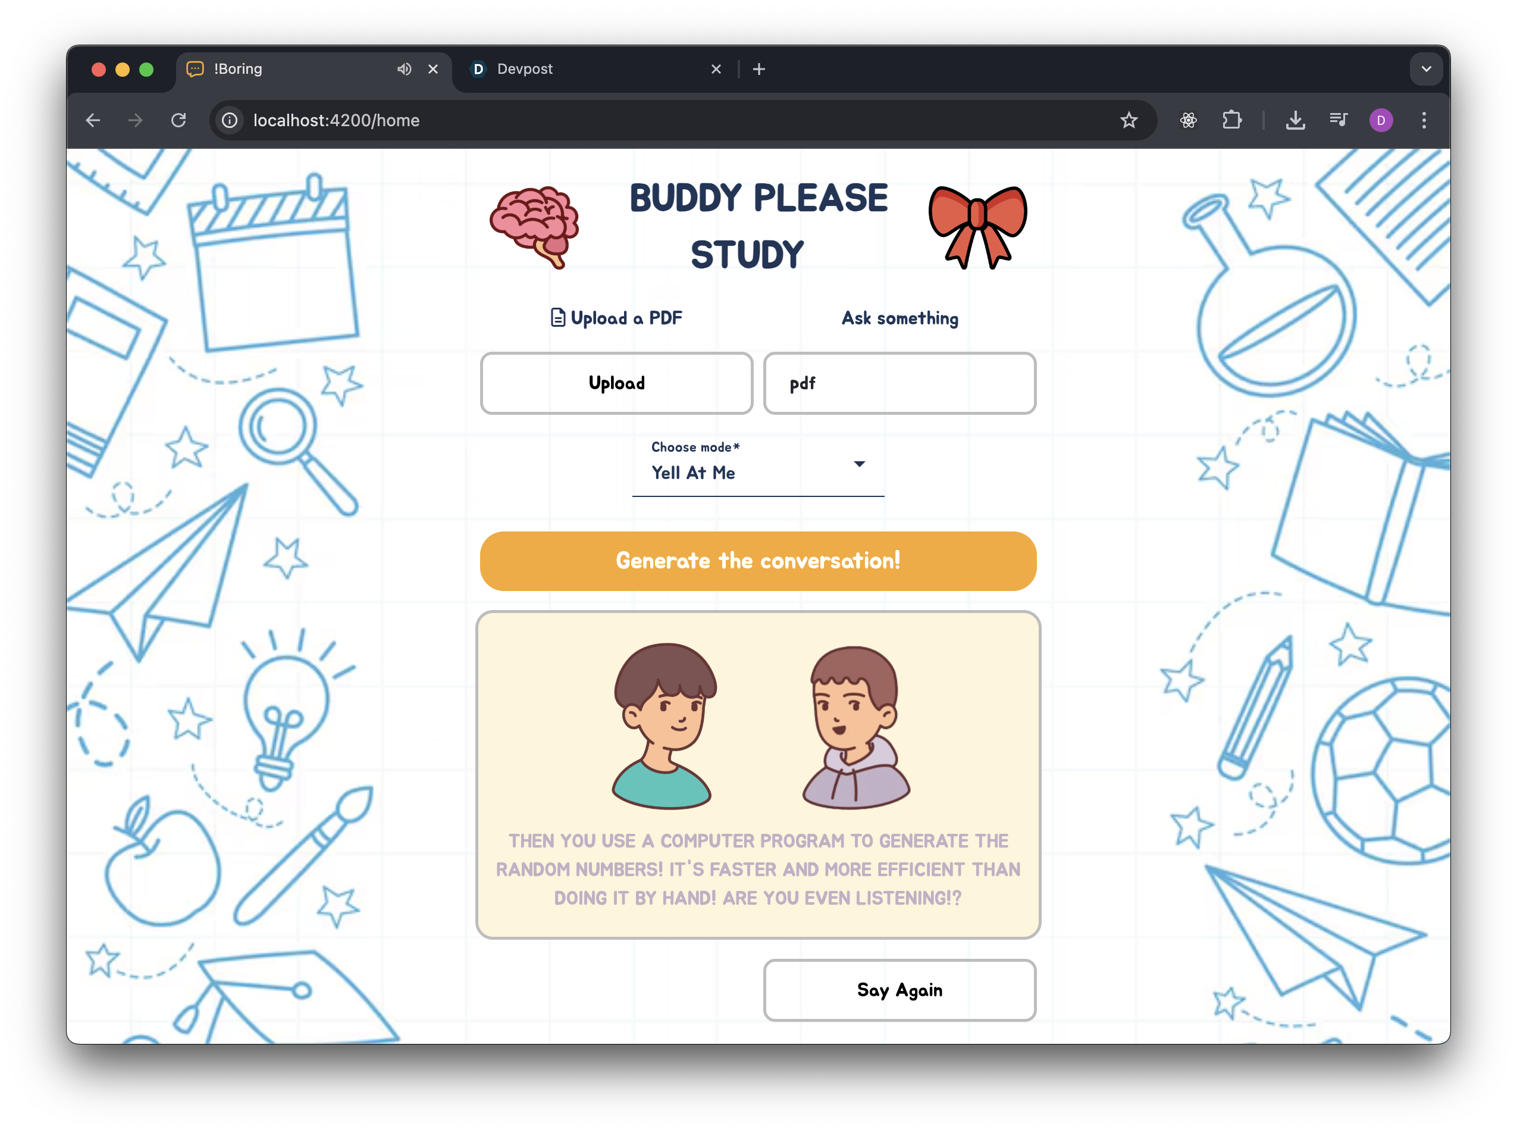
Task: Mute the !Boring tab audio
Action: (404, 69)
